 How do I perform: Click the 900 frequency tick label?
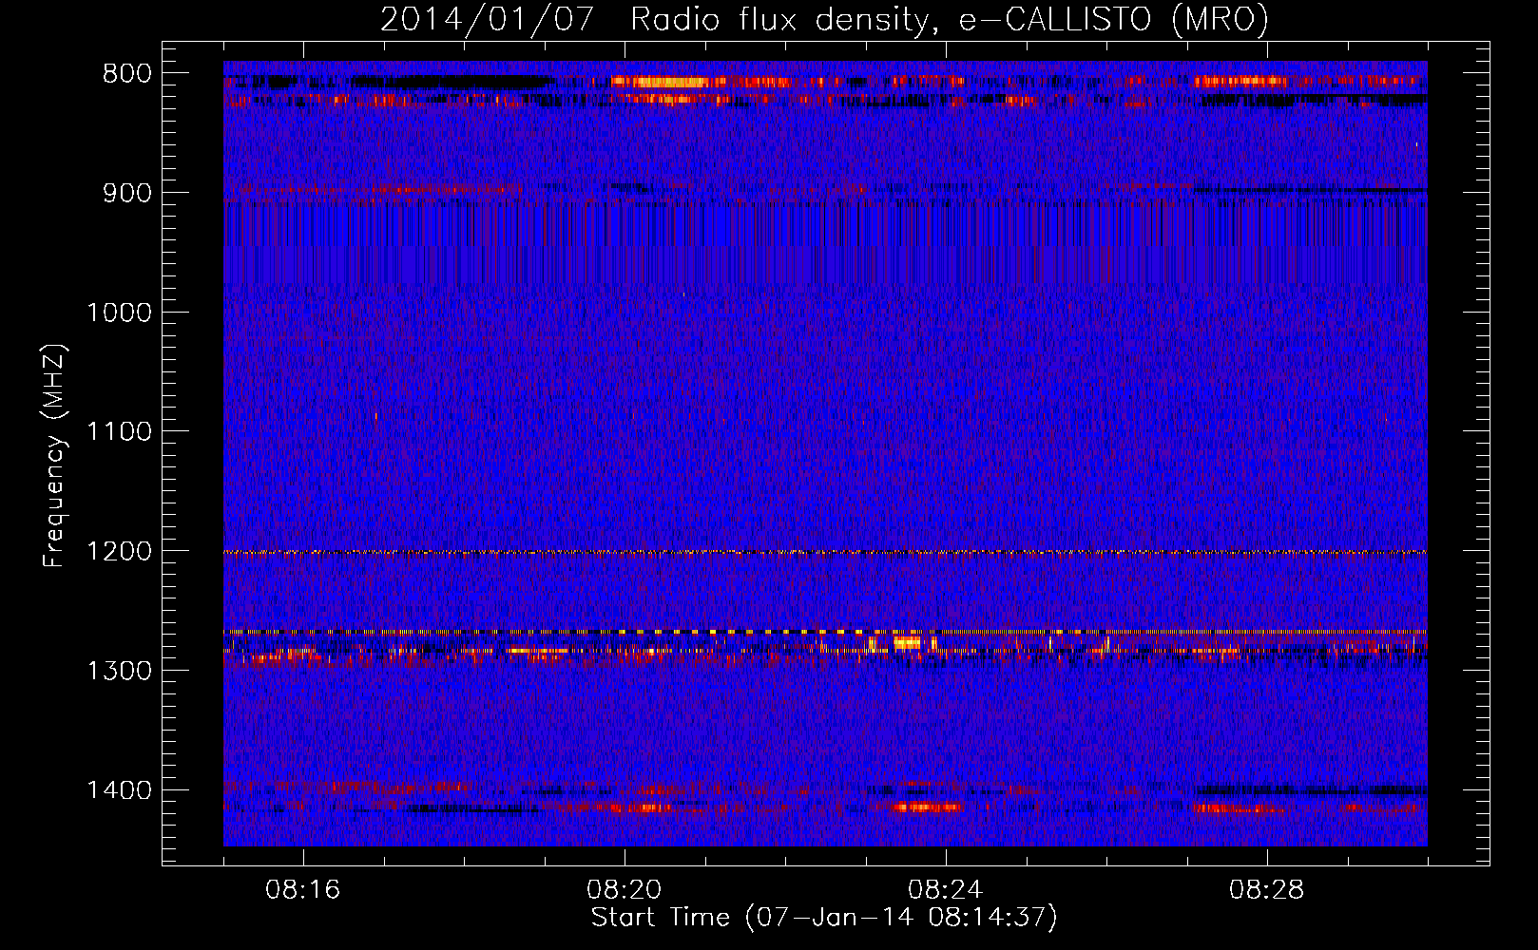tap(126, 193)
